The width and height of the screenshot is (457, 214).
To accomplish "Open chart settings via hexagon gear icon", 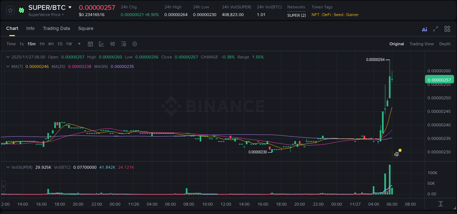I will [135, 44].
